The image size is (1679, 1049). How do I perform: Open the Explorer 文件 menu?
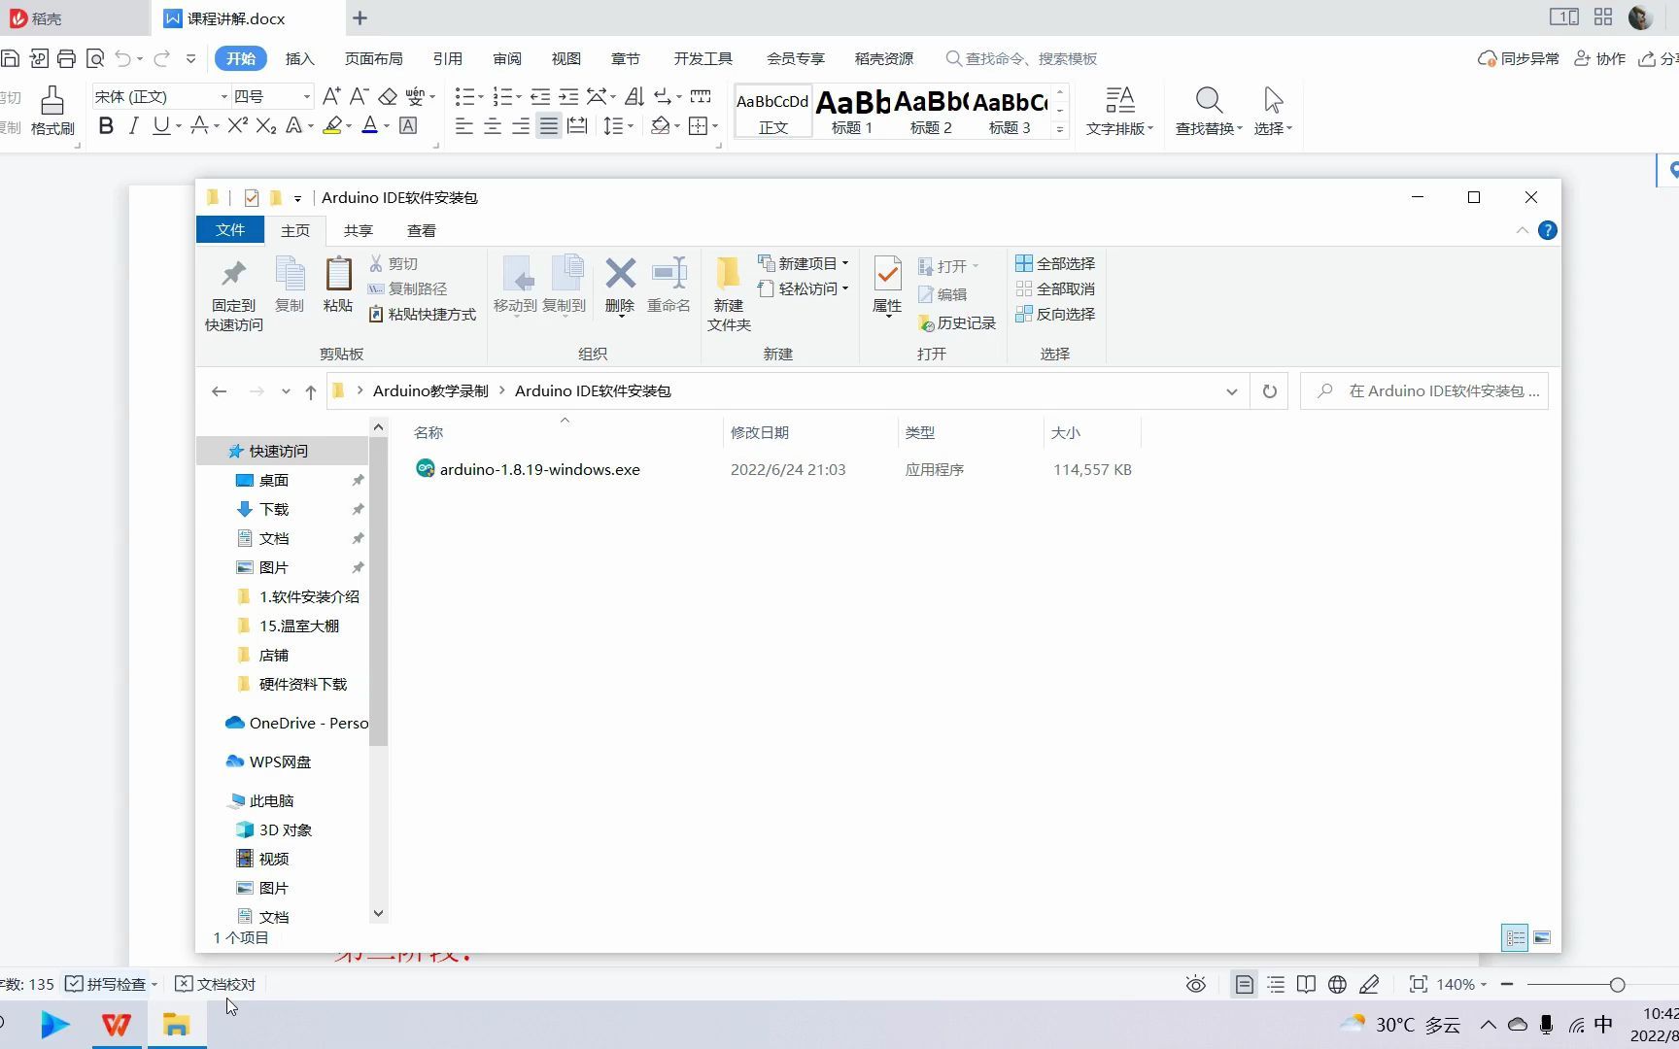(x=230, y=229)
